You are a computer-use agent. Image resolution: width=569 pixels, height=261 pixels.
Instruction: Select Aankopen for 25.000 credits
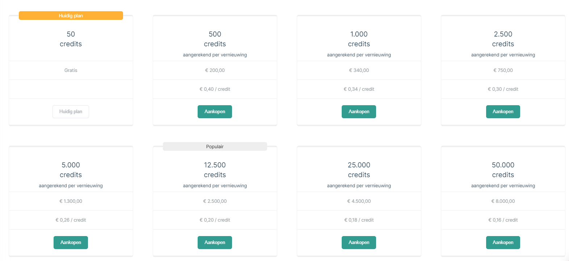point(359,243)
